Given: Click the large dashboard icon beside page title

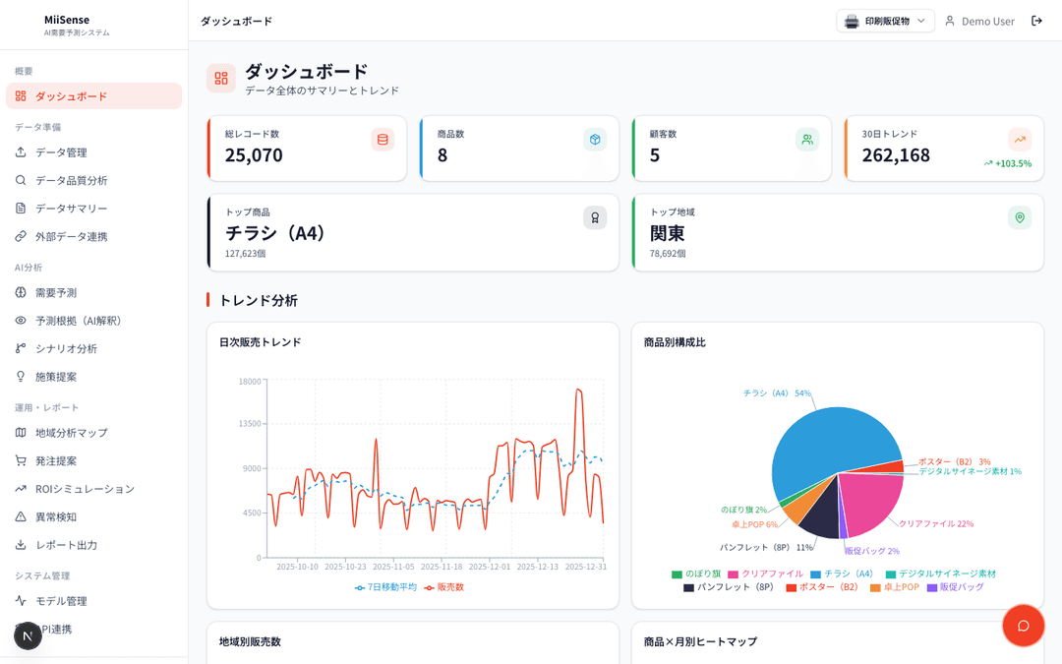Looking at the screenshot, I should tap(221, 79).
